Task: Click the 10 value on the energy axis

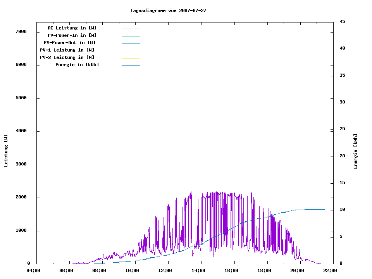Action: coord(342,210)
